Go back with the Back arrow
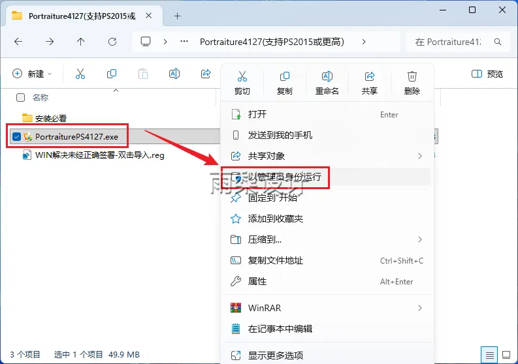 tap(18, 42)
